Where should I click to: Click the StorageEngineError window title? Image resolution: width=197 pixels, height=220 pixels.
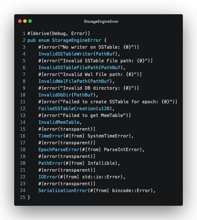[x=101, y=21]
